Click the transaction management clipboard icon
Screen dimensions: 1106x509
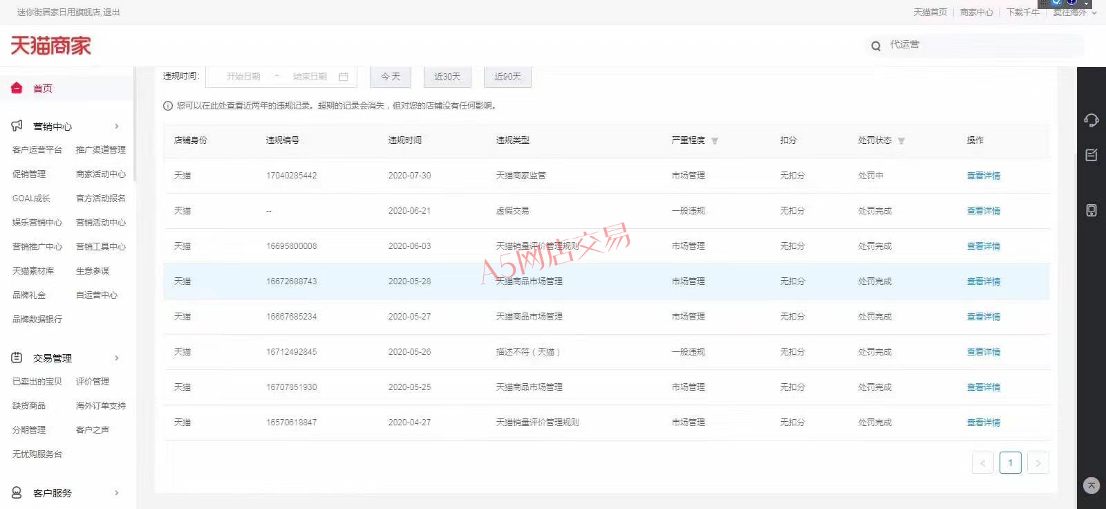tap(17, 358)
